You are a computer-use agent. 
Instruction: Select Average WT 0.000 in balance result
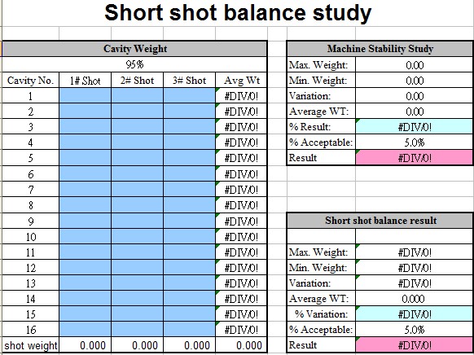coord(415,299)
